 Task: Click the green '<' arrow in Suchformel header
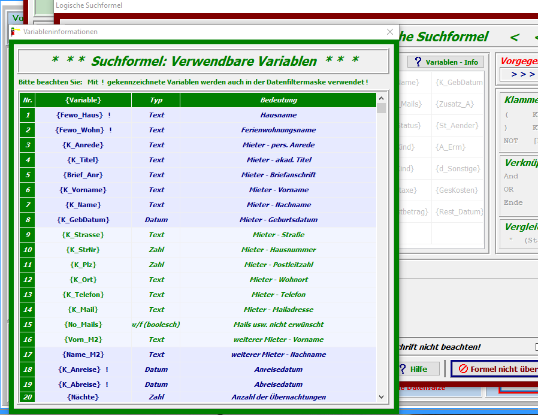[514, 37]
